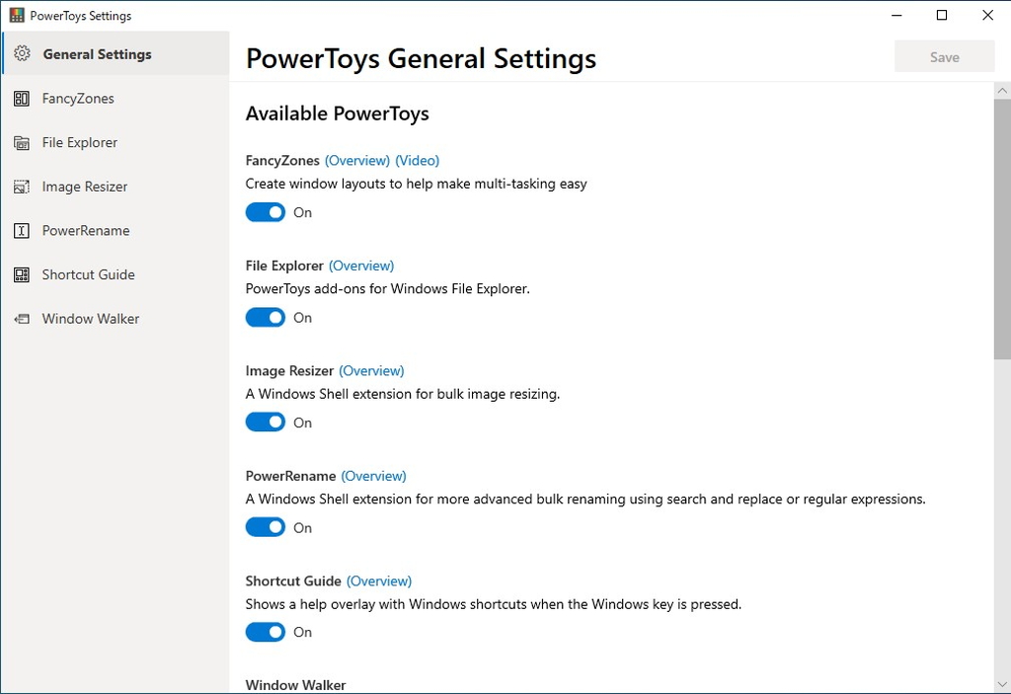Open the Shortcut Guide Overview link
Image resolution: width=1011 pixels, height=694 pixels.
click(x=379, y=580)
